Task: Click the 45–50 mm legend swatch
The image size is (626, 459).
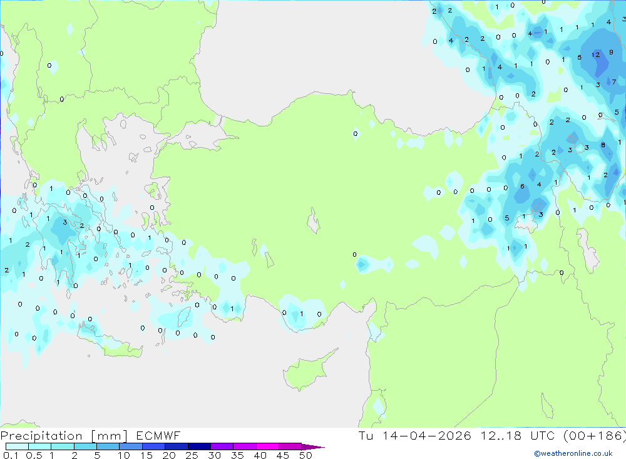Action: click(x=290, y=446)
